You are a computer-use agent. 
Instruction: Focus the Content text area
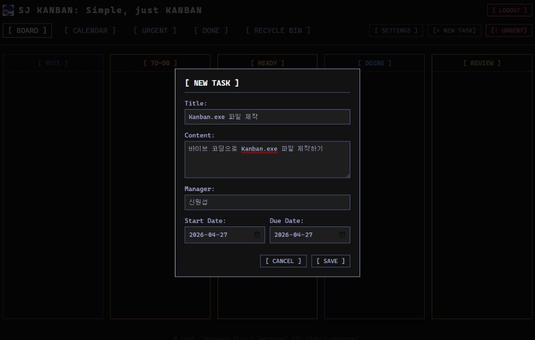pyautogui.click(x=267, y=159)
